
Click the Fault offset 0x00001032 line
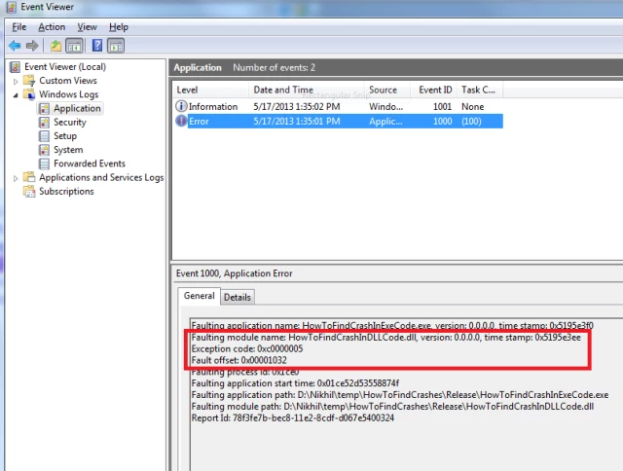[x=238, y=360]
